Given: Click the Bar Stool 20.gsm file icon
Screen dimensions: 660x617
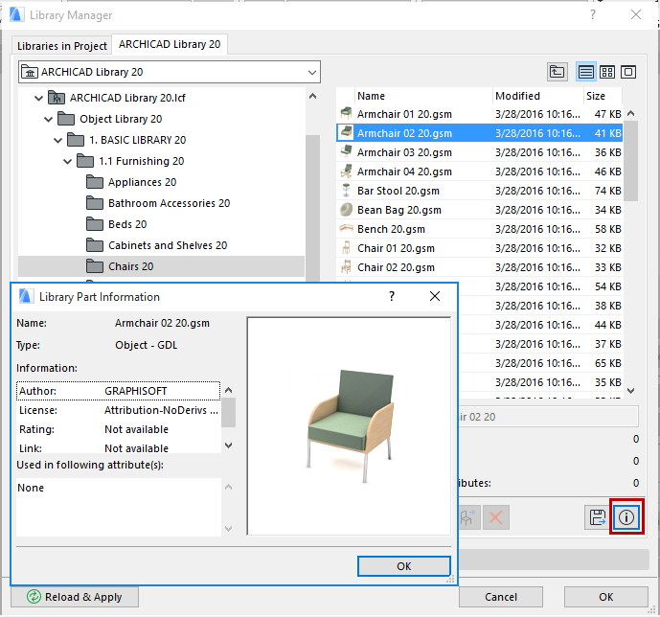Looking at the screenshot, I should coord(346,191).
